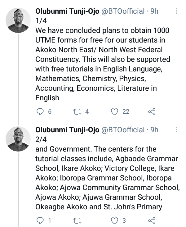Share the 1/4 tweet
Image resolution: width=186 pixels, height=227 pixels.
click(x=152, y=111)
